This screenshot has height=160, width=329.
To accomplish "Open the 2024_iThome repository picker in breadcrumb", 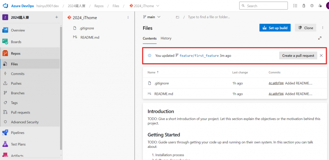I will (x=144, y=6).
